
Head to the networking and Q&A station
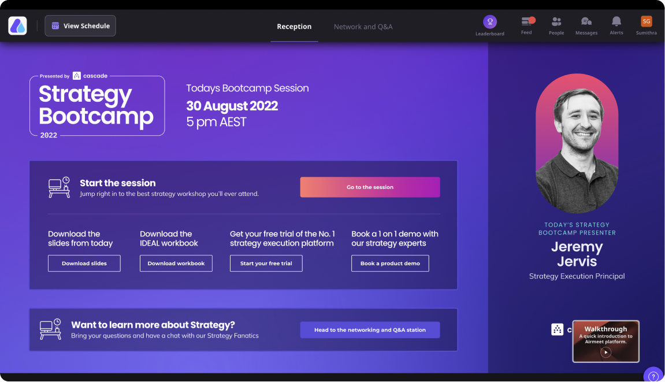370,330
